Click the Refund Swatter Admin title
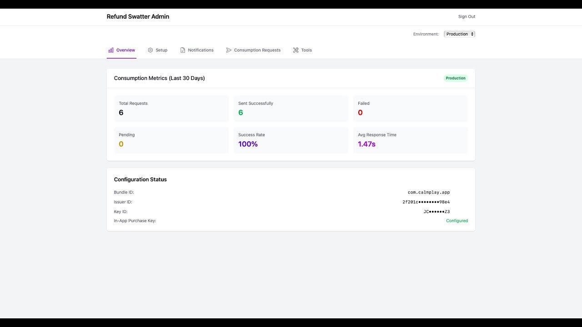This screenshot has width=582, height=327. click(138, 16)
